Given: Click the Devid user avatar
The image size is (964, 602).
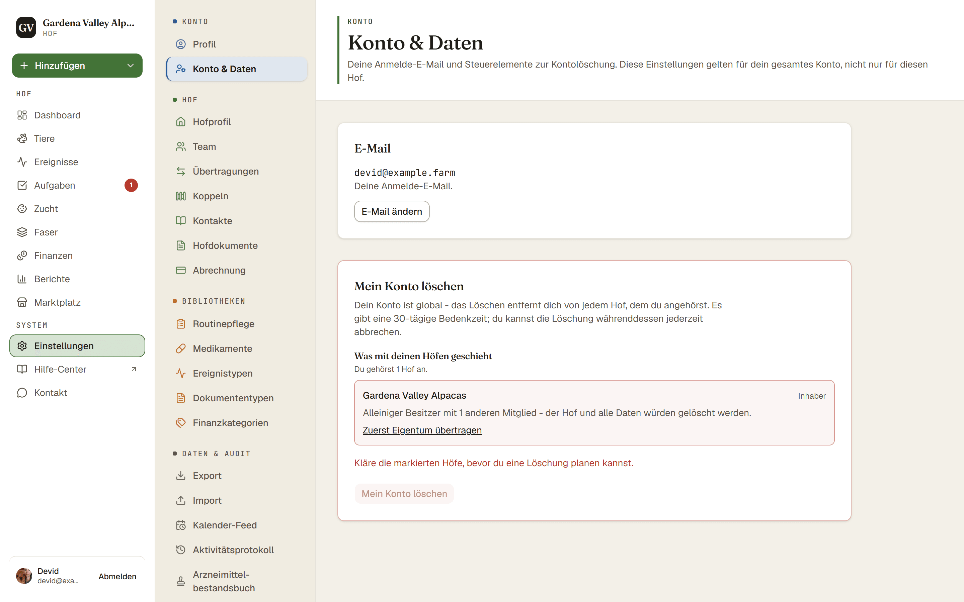Looking at the screenshot, I should 24,576.
